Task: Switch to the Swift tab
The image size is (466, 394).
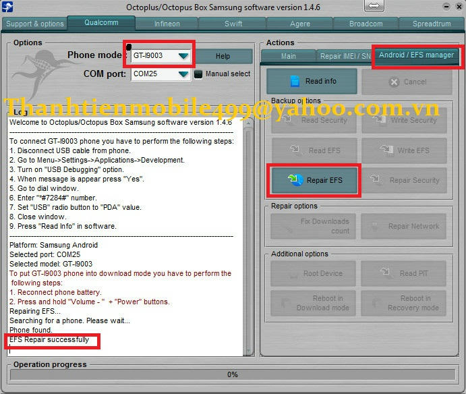Action: click(233, 24)
